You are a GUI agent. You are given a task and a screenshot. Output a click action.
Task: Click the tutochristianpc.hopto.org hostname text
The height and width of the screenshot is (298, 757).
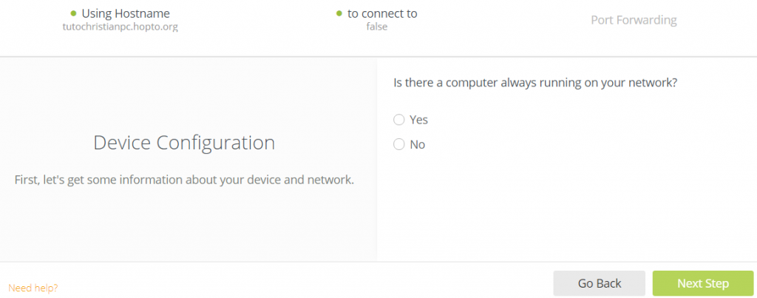[120, 27]
